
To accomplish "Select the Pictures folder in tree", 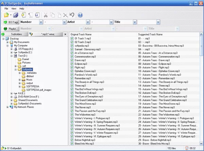I will (x=26, y=63).
